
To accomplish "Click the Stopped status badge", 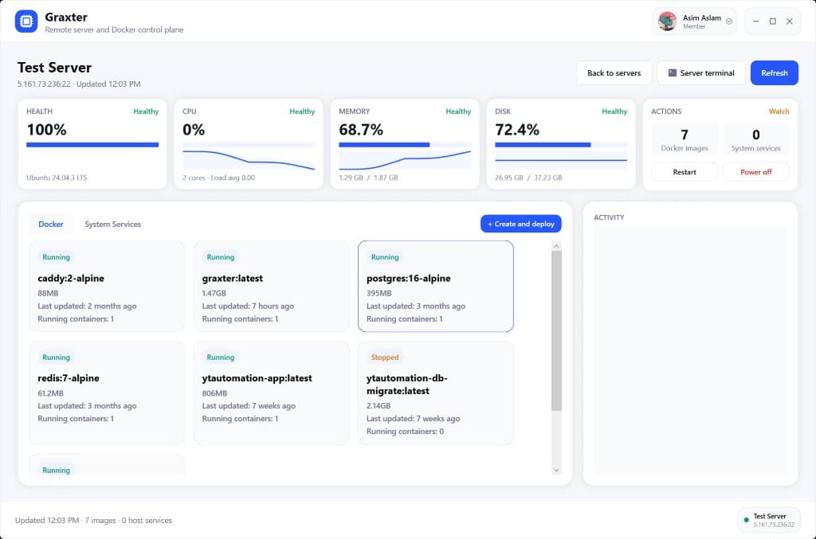I will click(385, 357).
